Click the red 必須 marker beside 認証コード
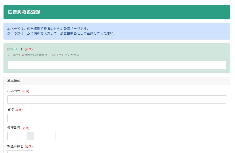 [29, 49]
